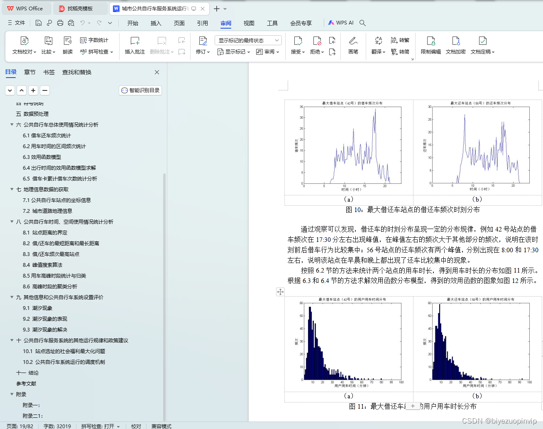Click 字数: 32019 in status bar
This screenshot has height=429, width=543.
[x=57, y=426]
